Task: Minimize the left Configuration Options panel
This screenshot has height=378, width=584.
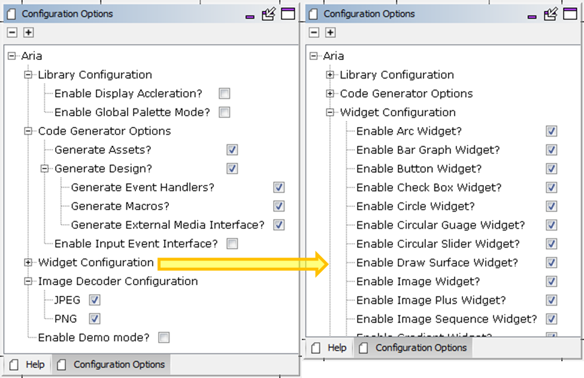Action: pos(250,17)
